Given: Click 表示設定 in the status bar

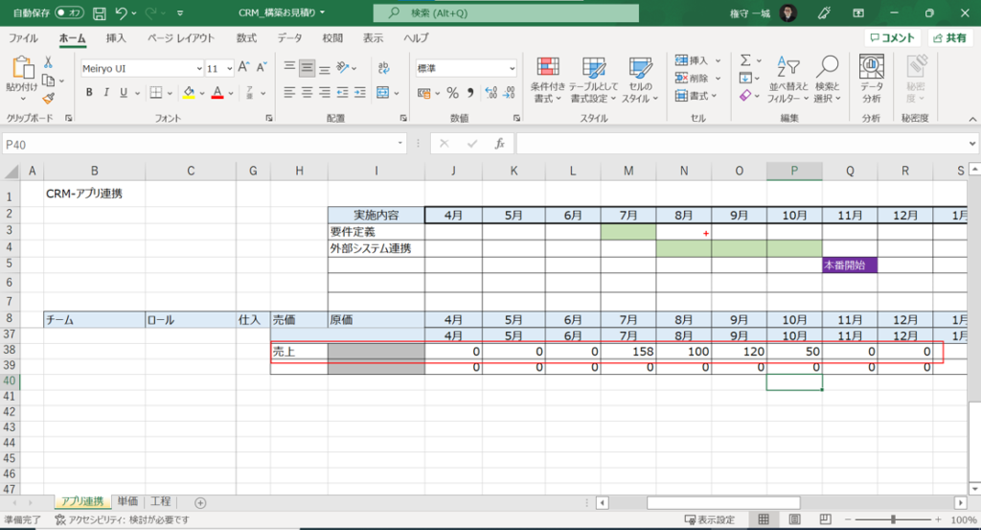Looking at the screenshot, I should pyautogui.click(x=709, y=519).
